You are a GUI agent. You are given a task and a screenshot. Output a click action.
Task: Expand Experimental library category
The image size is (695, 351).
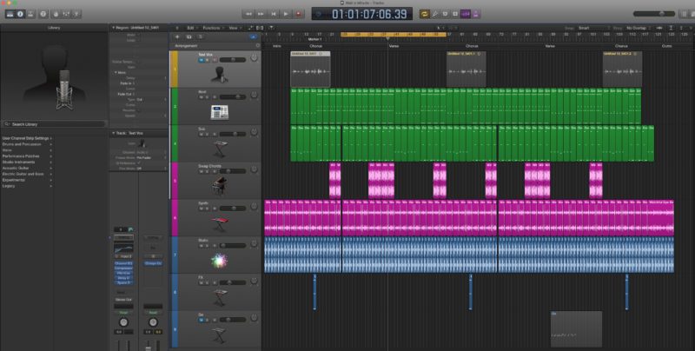coord(27,181)
